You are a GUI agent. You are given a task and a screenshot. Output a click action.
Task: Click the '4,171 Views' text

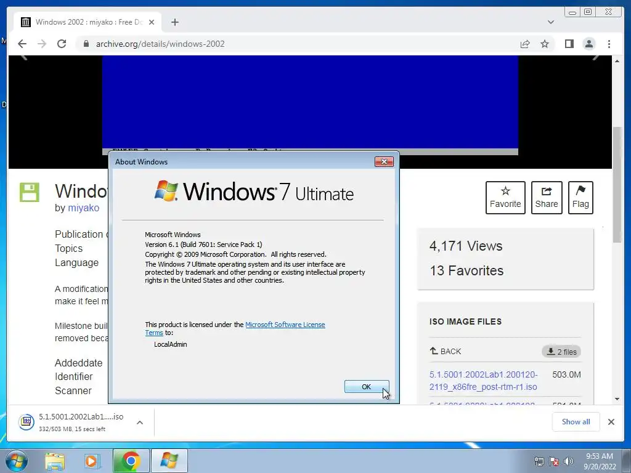tap(466, 246)
